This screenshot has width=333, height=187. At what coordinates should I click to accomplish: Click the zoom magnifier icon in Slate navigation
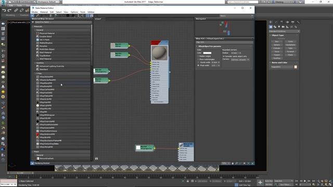pyautogui.click(x=236, y=163)
